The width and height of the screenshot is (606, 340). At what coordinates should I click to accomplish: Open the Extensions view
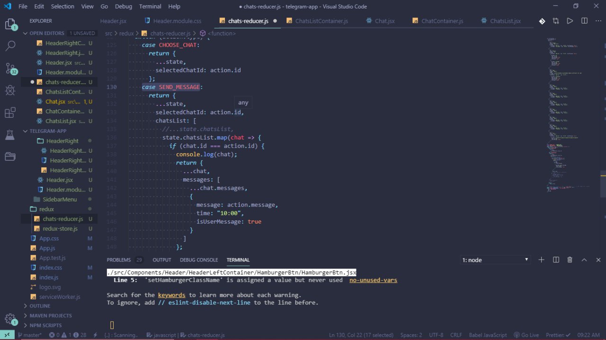coord(10,113)
